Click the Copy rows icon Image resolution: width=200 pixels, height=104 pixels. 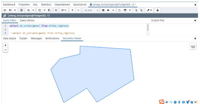40,10
